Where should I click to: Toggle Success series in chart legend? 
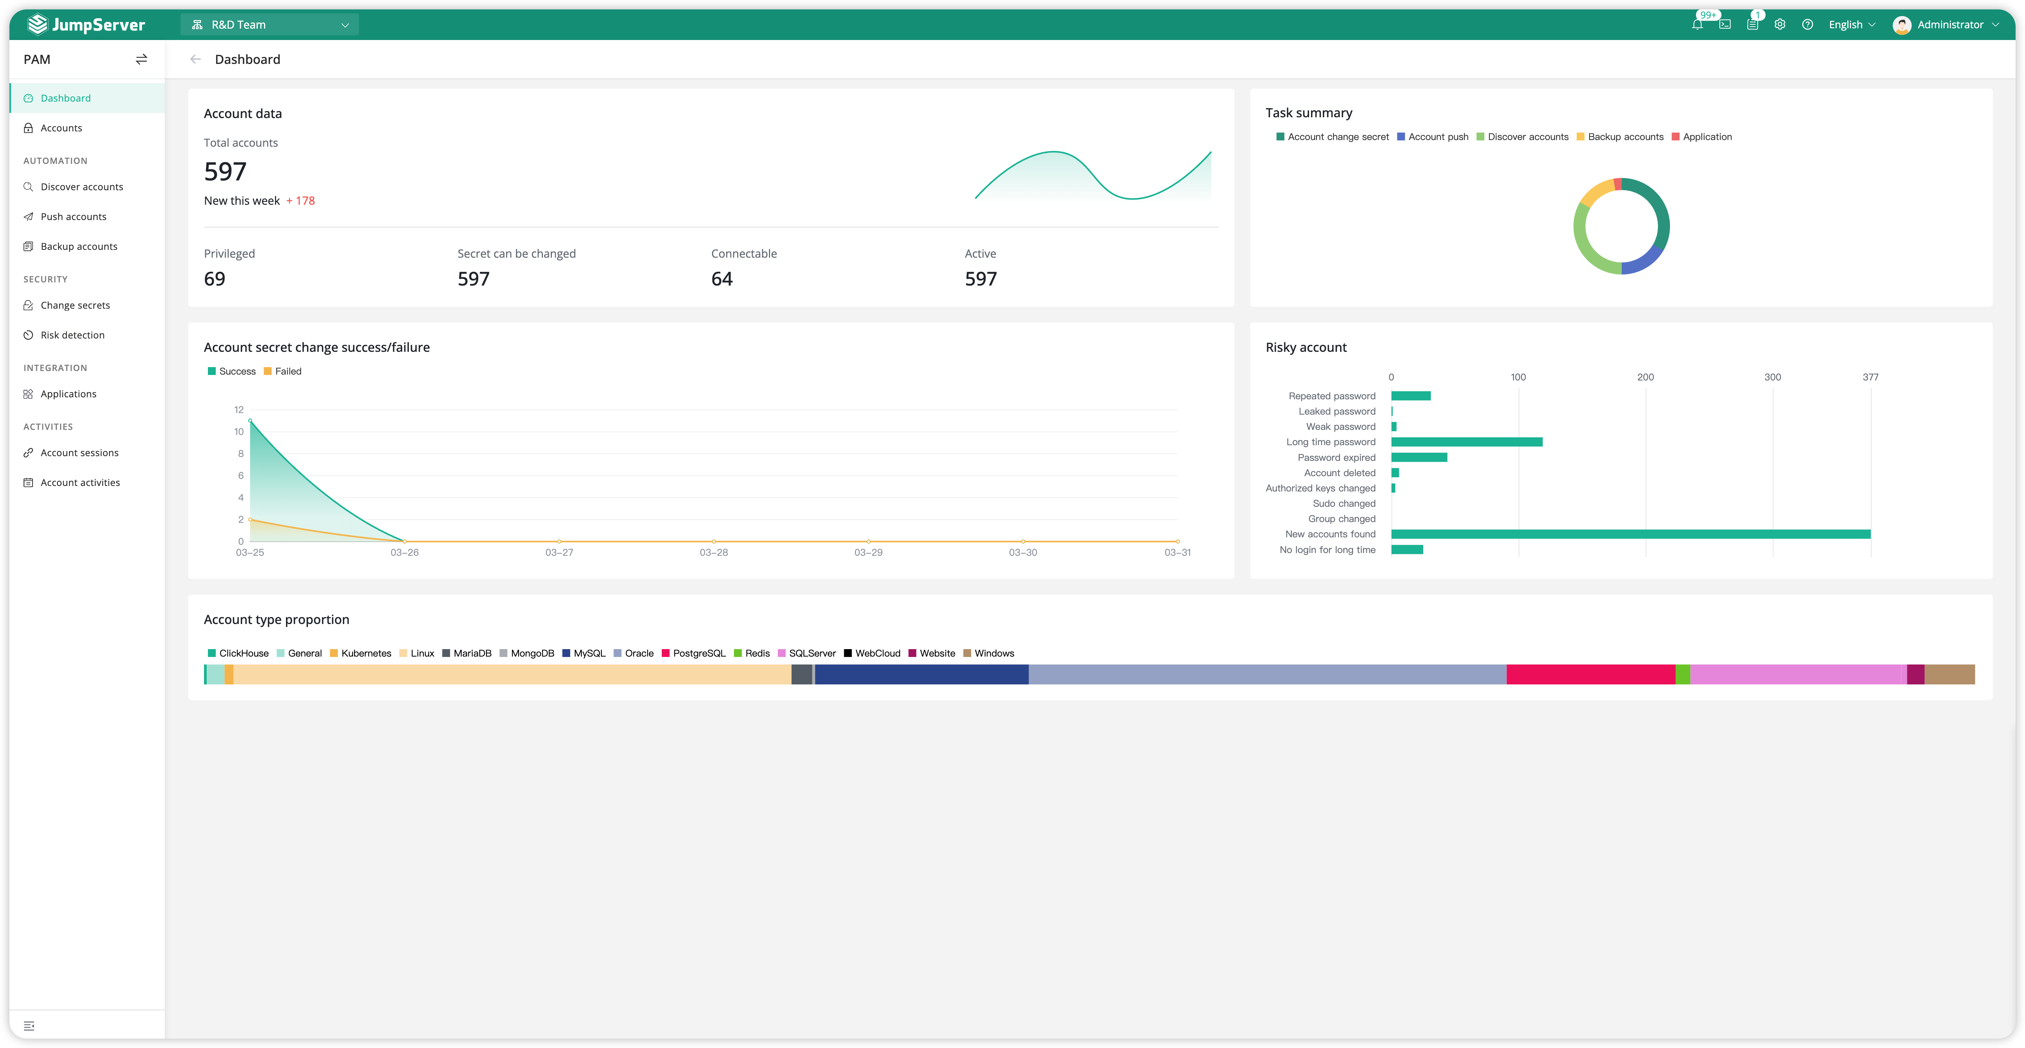tap(231, 371)
